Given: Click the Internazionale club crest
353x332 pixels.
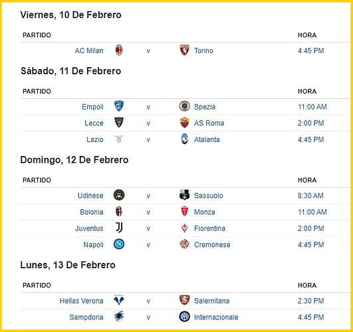Looking at the screenshot, I should 184,317.
